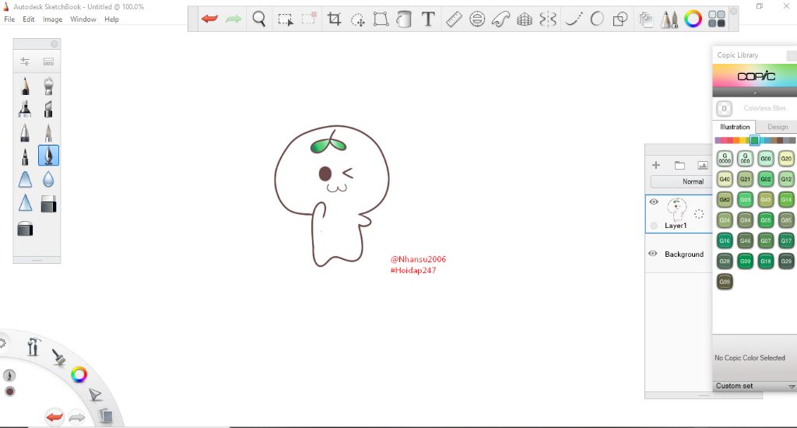Click the lagoon brush icon
The image size is (797, 428).
(x=59, y=356)
